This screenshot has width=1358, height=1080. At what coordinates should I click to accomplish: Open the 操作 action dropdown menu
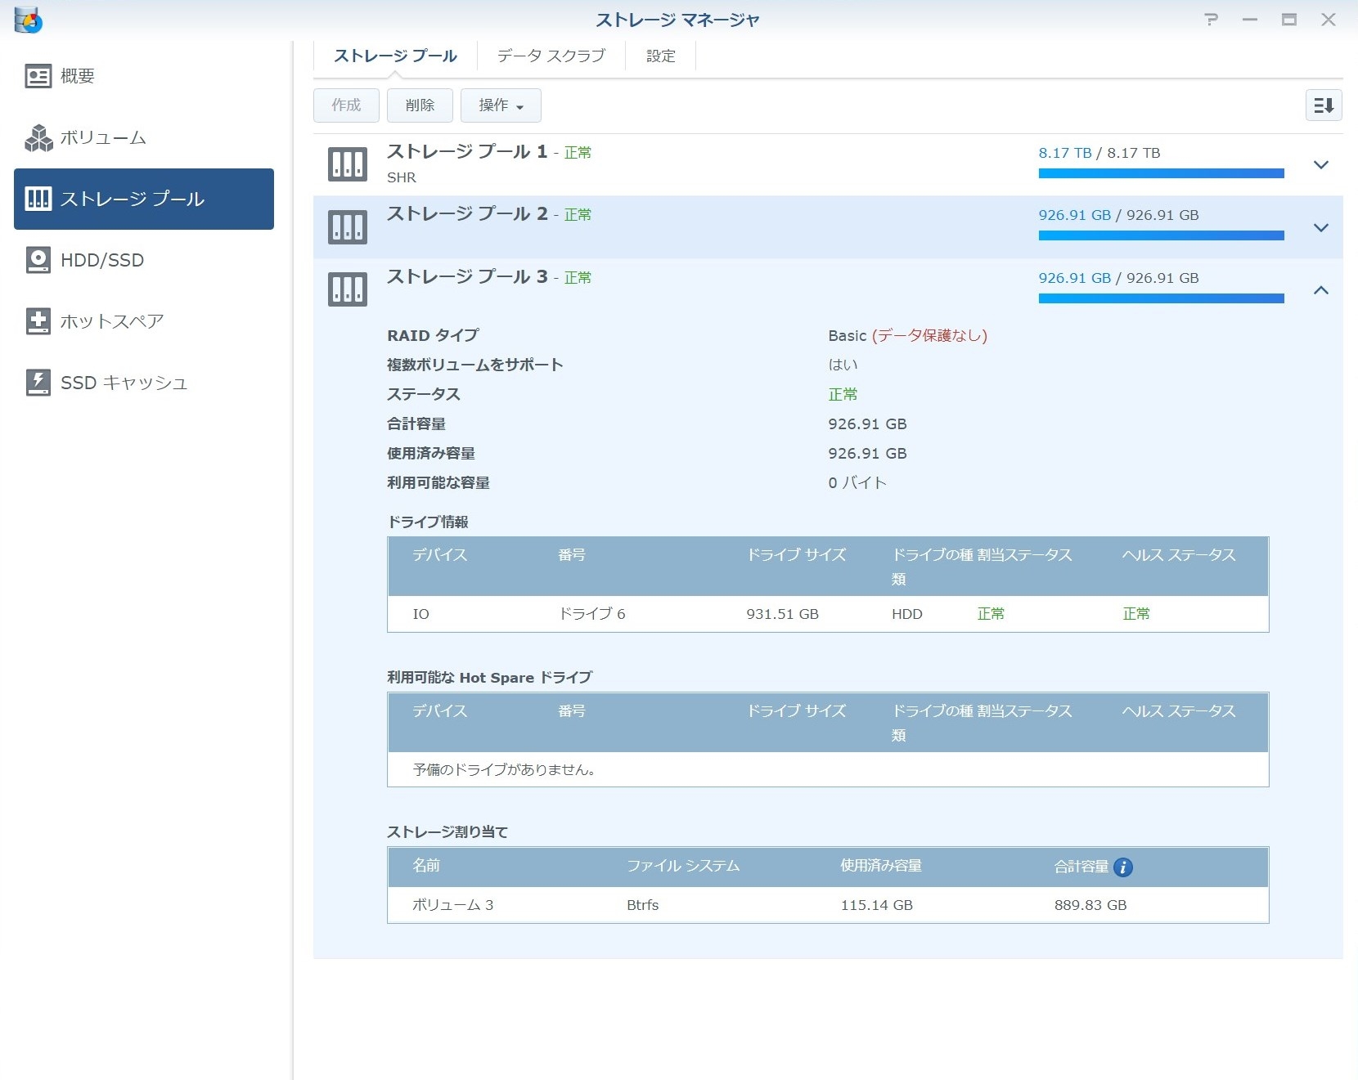tap(501, 105)
